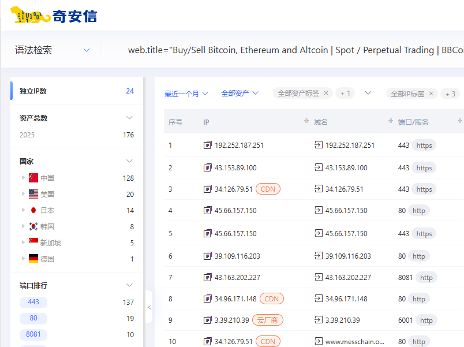
Task: Click the CDN tag in row 3
Action: tap(268, 189)
